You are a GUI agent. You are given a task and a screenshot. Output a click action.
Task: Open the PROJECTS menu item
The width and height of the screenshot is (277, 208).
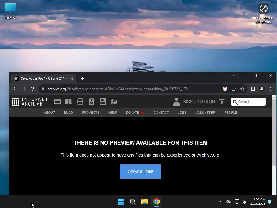coord(91,113)
